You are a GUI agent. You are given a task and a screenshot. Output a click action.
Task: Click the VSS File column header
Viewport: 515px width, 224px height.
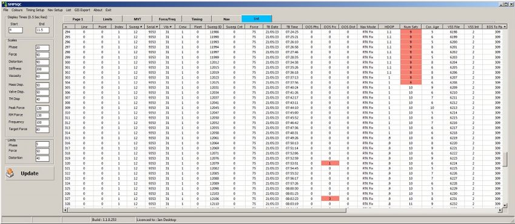(x=454, y=27)
